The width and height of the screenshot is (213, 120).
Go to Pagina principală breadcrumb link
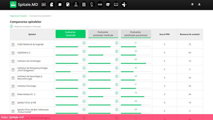[x=18, y=16]
